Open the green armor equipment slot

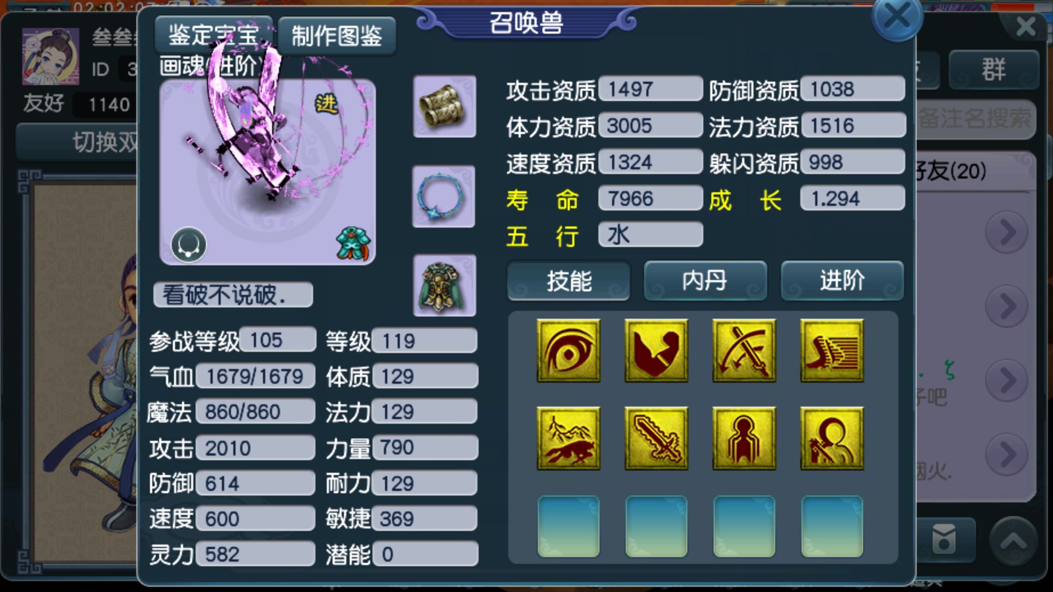pos(444,285)
